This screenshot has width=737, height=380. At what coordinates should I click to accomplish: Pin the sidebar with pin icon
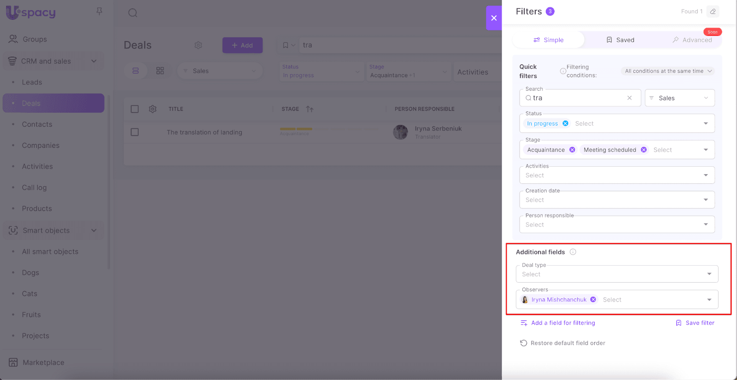click(x=99, y=12)
